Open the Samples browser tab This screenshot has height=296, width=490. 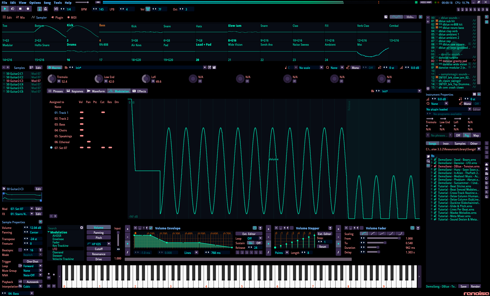click(460, 143)
